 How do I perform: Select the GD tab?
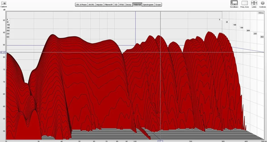[116, 5]
